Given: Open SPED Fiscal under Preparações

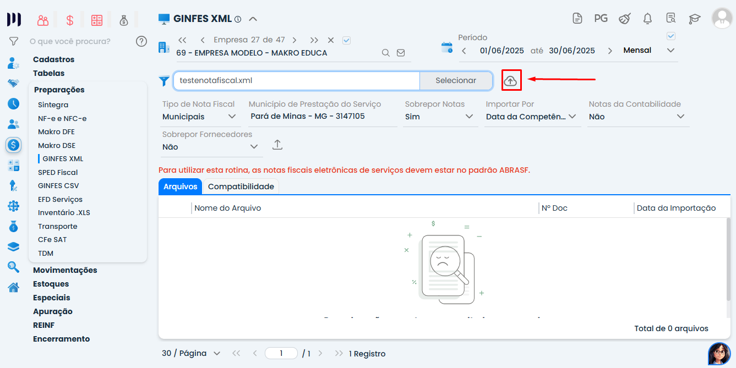Looking at the screenshot, I should point(58,172).
